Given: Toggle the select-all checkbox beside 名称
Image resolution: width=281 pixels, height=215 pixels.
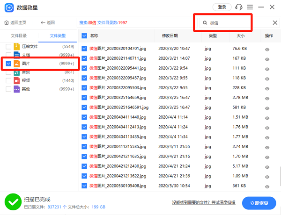Looking at the screenshot, I should 84,36.
